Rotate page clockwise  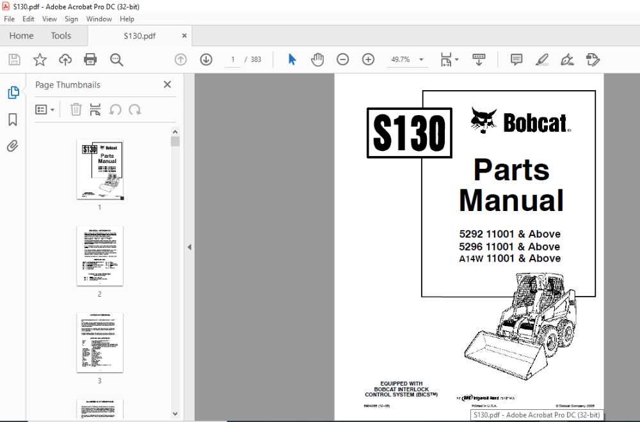coord(134,109)
